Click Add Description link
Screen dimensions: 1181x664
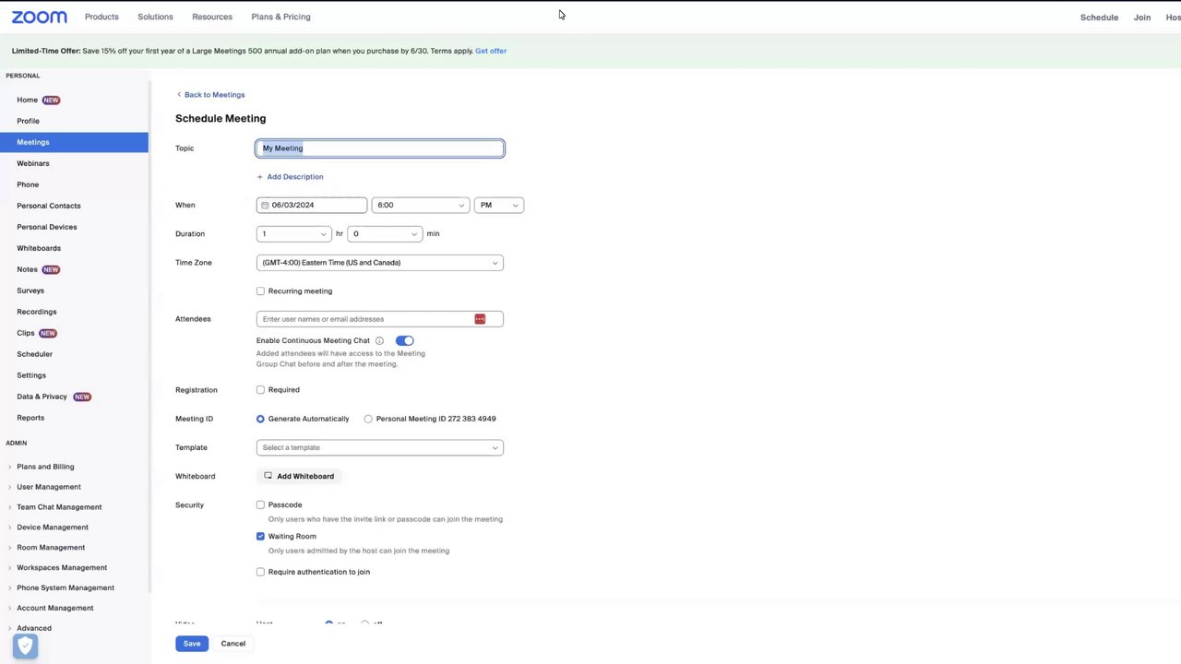295,177
